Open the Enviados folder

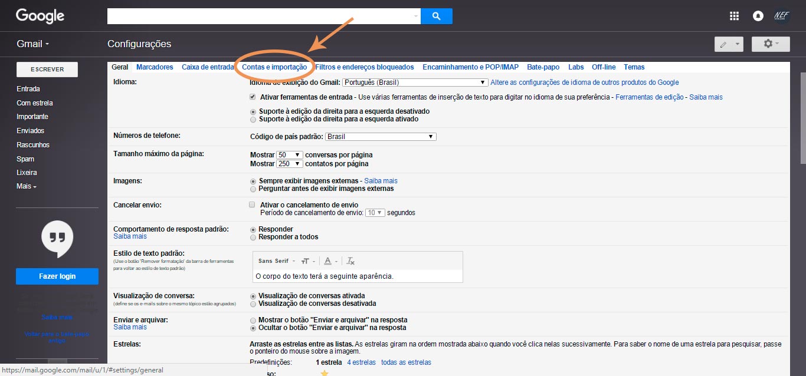[31, 131]
